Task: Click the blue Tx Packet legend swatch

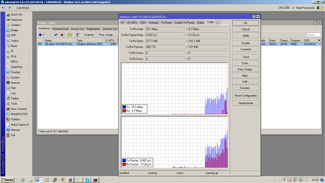Action: click(x=124, y=161)
